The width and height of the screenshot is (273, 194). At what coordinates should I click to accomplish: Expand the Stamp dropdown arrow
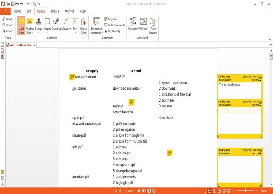coord(39,32)
